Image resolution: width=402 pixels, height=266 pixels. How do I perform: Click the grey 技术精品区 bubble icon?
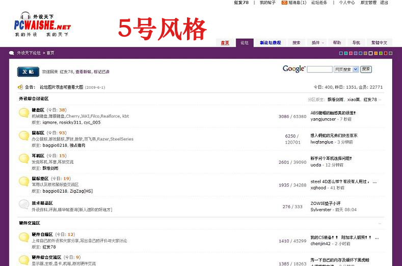pos(24,204)
